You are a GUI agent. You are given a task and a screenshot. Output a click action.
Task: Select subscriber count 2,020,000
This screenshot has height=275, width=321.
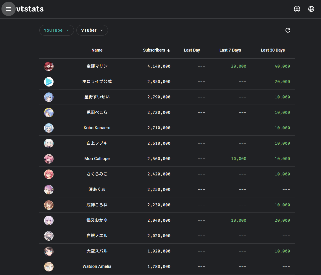tap(159, 236)
